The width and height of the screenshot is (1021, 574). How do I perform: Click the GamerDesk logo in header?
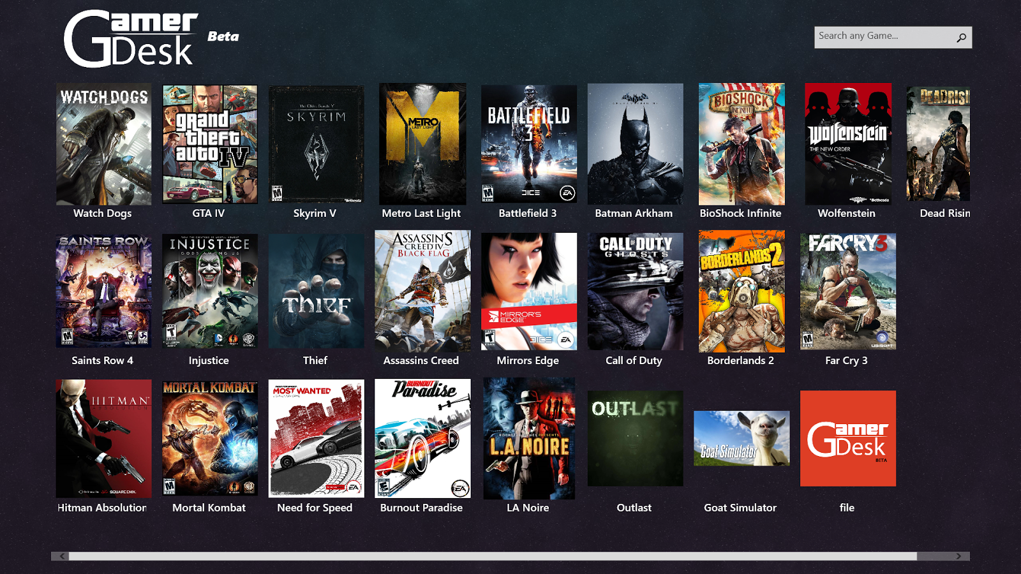[x=131, y=38]
